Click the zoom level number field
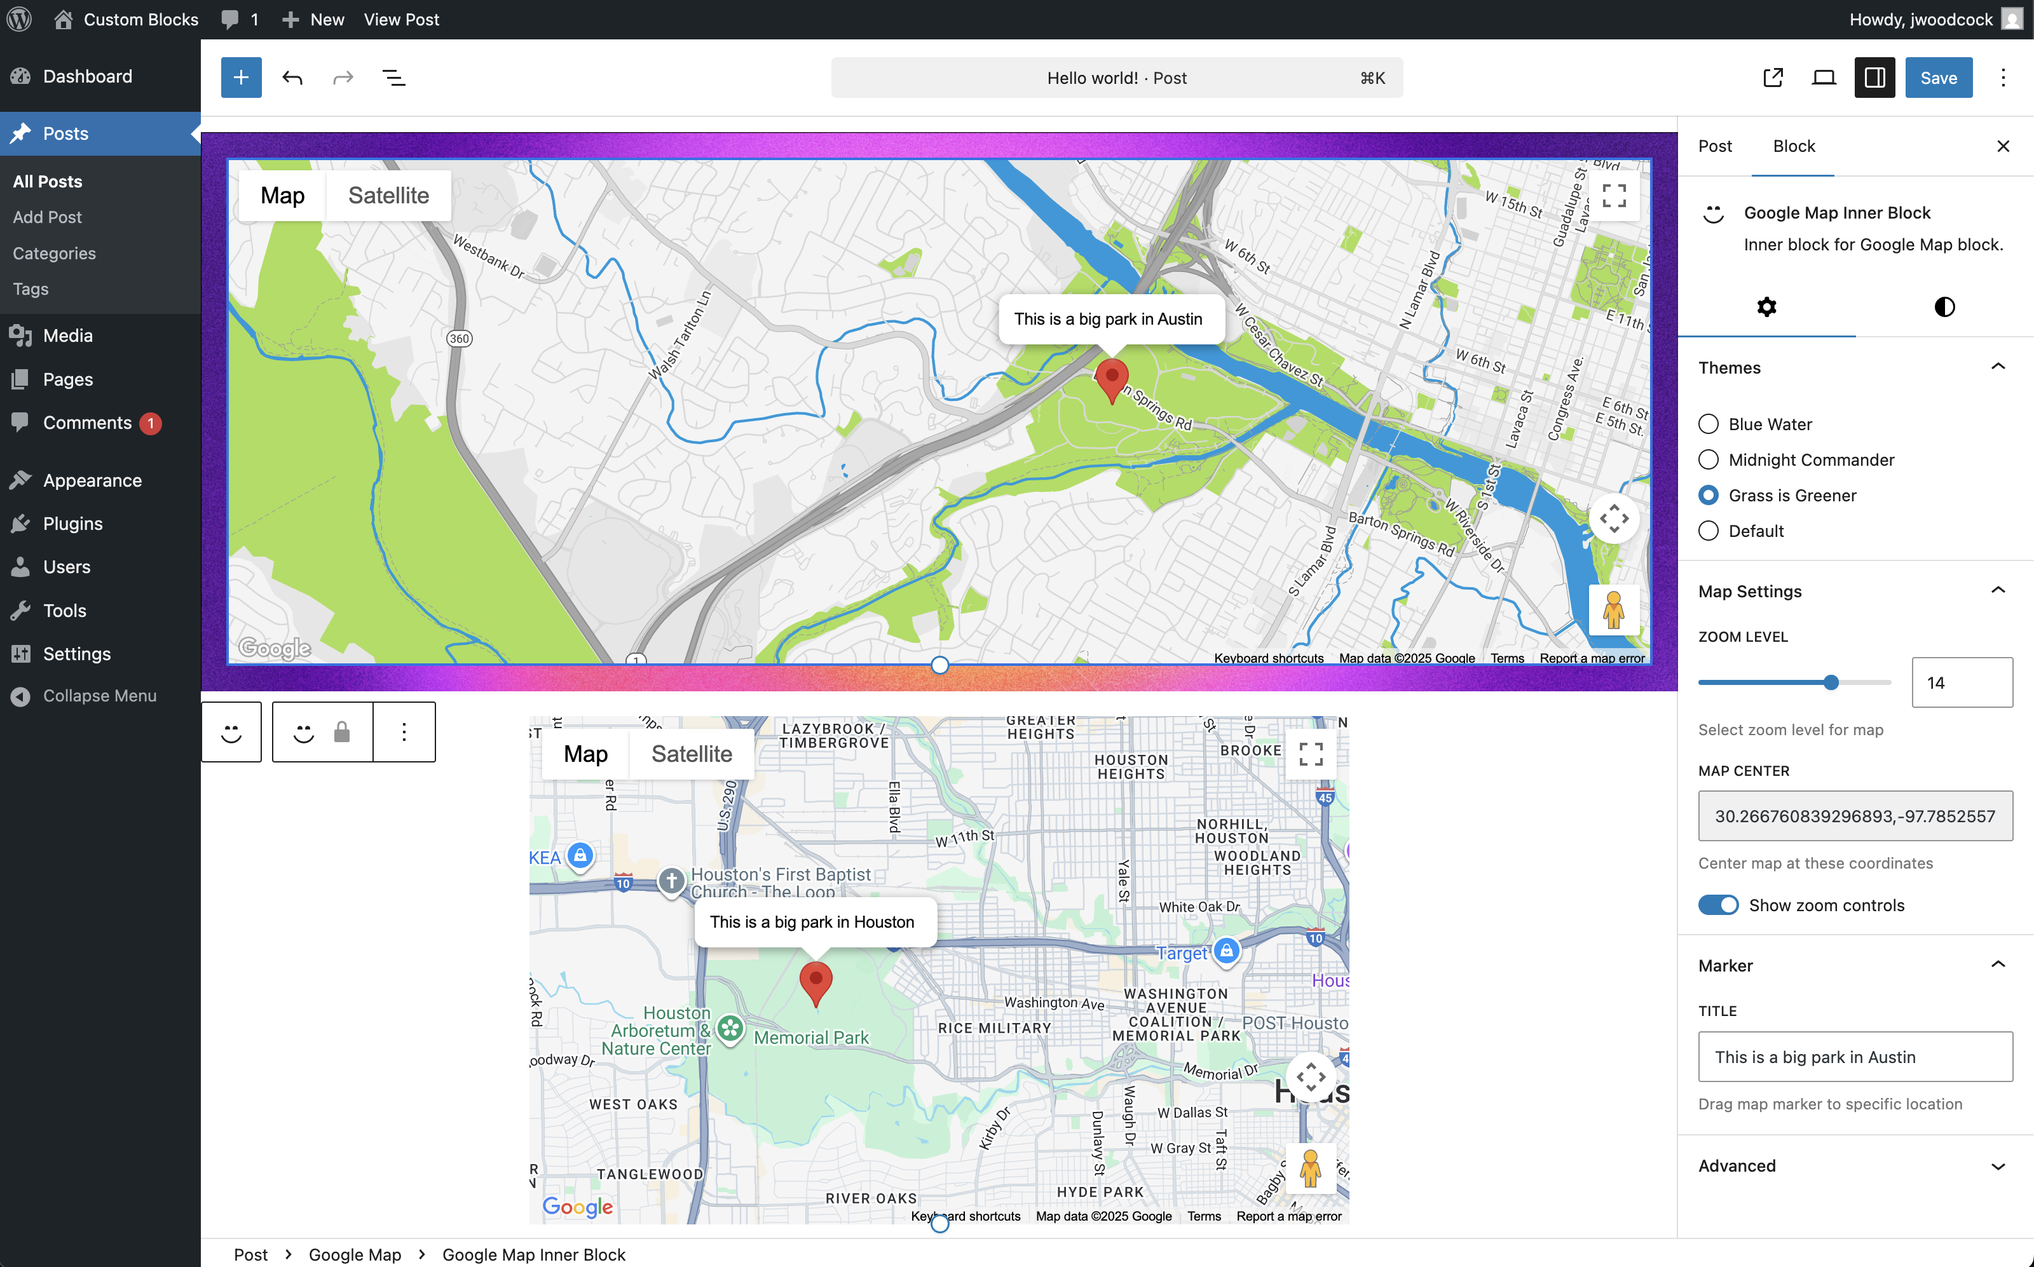Viewport: 2034px width, 1267px height. pyautogui.click(x=1961, y=682)
